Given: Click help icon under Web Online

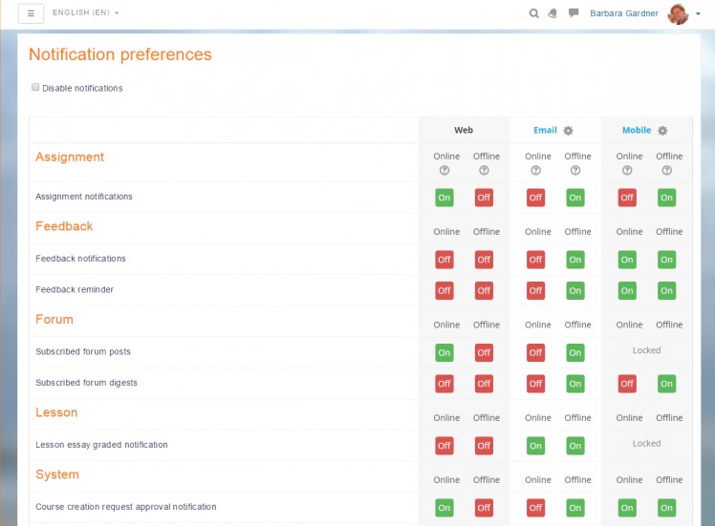Looking at the screenshot, I should click(444, 171).
